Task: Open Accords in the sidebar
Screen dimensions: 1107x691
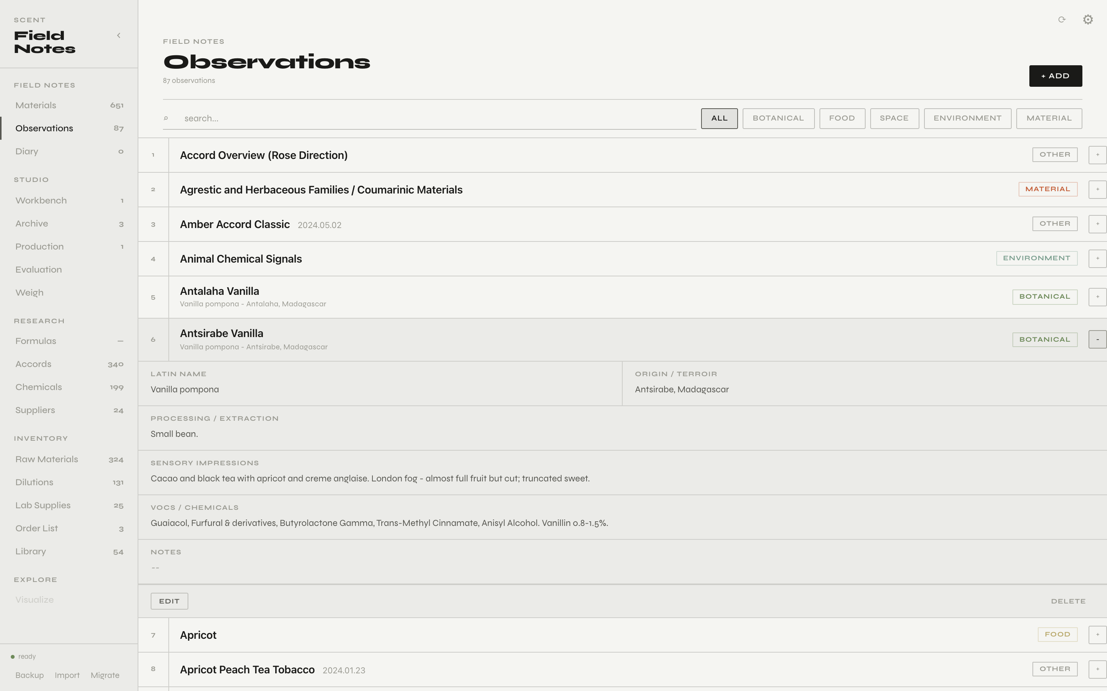Action: pyautogui.click(x=69, y=364)
